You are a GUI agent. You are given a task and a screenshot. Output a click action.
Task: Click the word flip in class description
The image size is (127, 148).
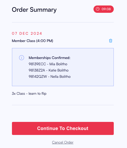[x=44, y=94]
